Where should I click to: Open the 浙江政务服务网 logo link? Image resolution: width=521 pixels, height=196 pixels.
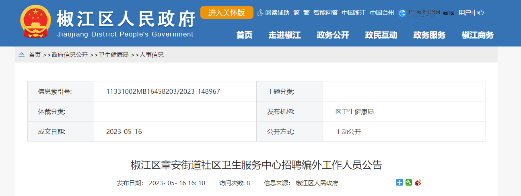[420, 13]
